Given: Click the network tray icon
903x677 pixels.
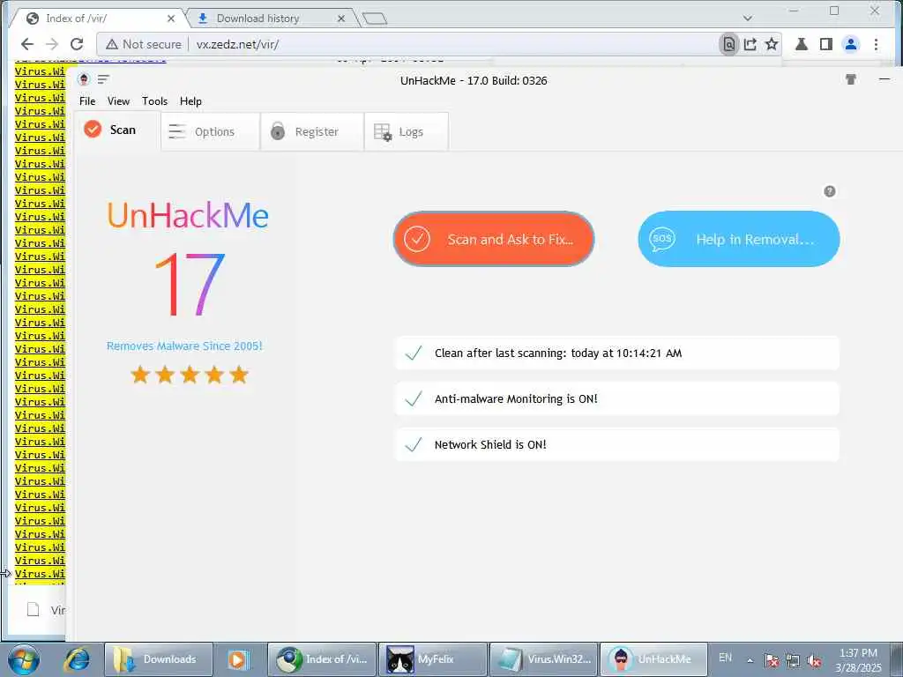Looking at the screenshot, I should click(793, 661).
